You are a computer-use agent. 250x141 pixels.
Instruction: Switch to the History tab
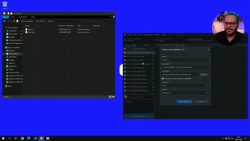click(x=147, y=45)
